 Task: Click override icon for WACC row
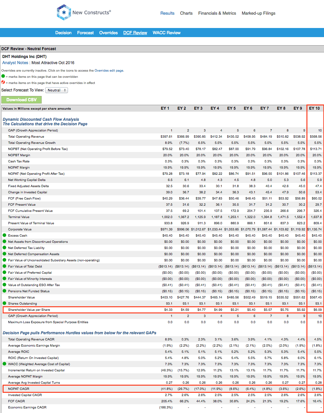[5, 364]
